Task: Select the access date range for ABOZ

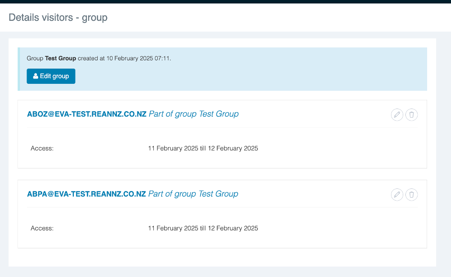Action: tap(203, 148)
